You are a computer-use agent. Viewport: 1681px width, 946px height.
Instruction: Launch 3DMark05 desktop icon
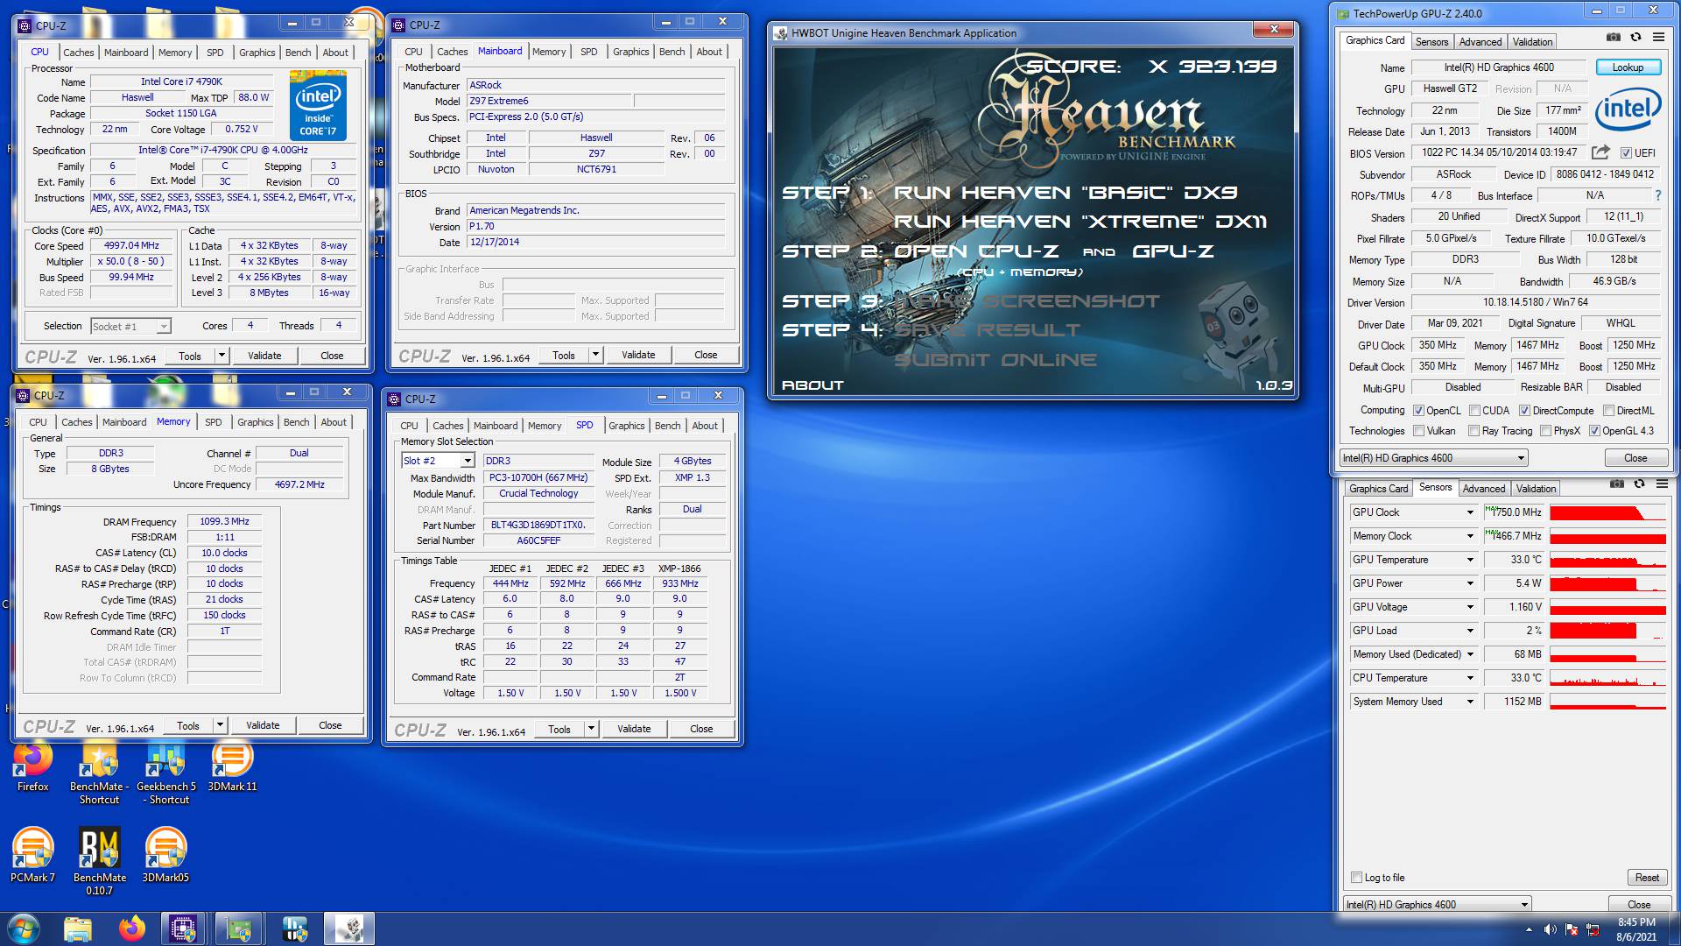165,855
